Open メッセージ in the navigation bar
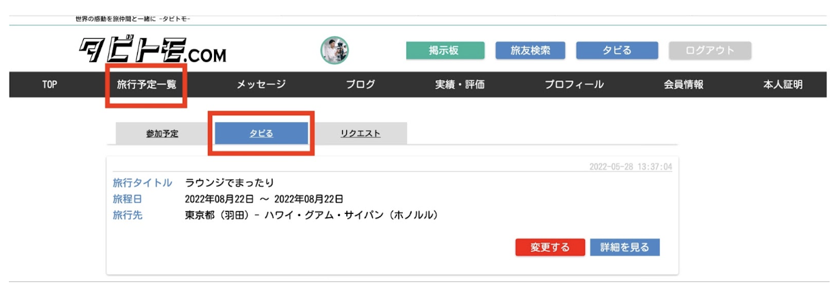Screen dimensions: 833x293 point(261,84)
